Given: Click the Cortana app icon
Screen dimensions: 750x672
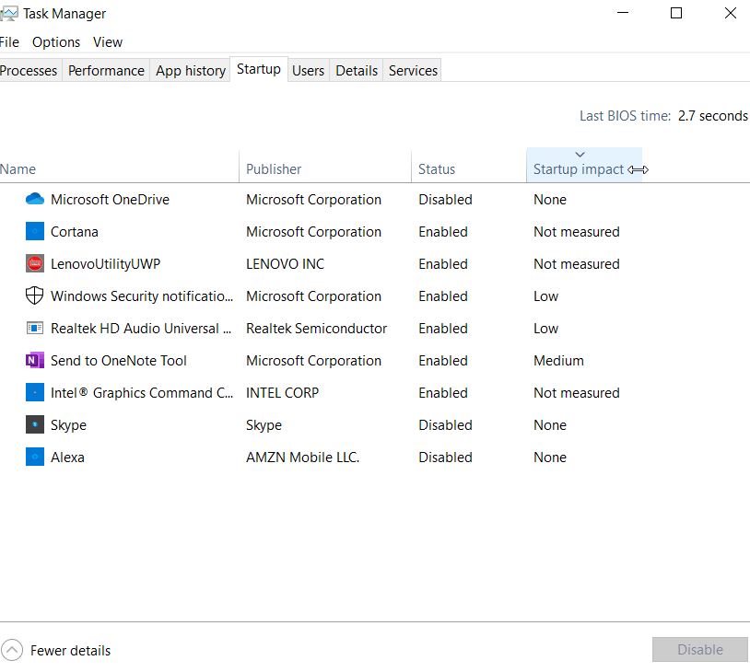Looking at the screenshot, I should coord(34,231).
